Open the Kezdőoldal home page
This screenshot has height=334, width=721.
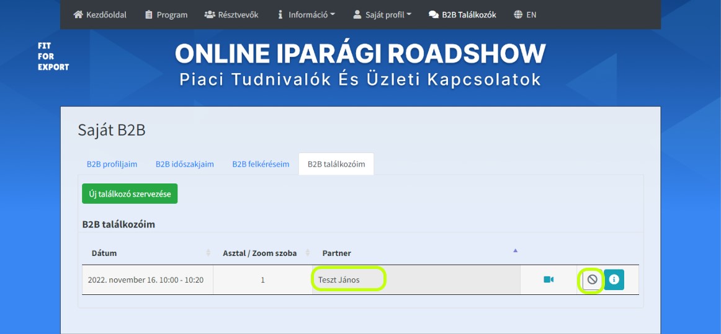(x=100, y=15)
